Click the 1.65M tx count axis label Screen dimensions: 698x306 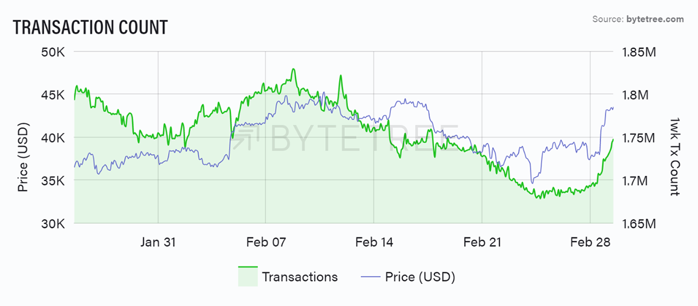(x=639, y=224)
